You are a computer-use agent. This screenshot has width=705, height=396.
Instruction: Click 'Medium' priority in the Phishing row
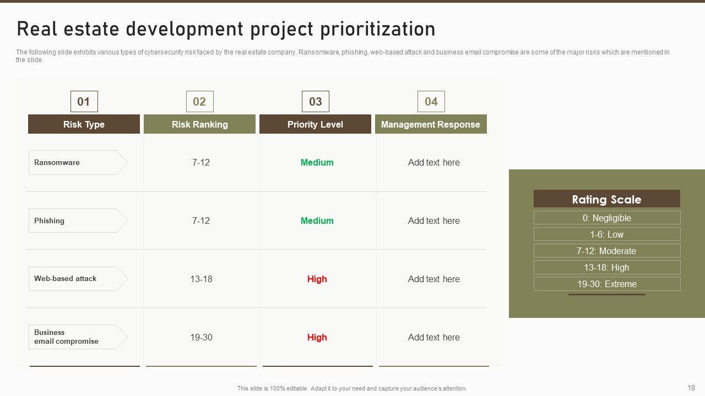[317, 221]
